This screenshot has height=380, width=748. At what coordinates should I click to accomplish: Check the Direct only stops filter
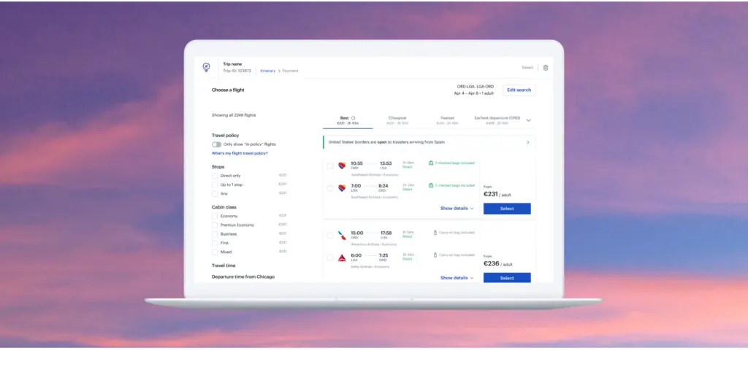tap(215, 176)
